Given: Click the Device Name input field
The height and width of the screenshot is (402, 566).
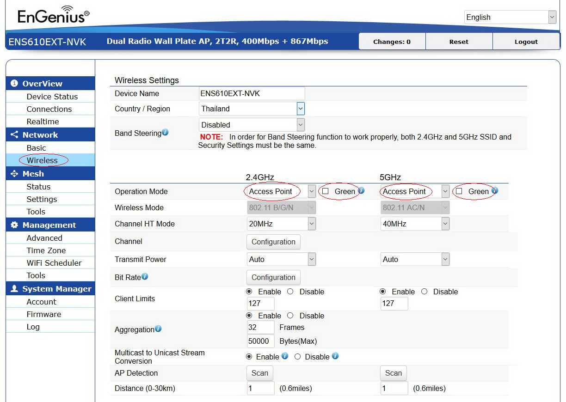Looking at the screenshot, I should (x=252, y=93).
